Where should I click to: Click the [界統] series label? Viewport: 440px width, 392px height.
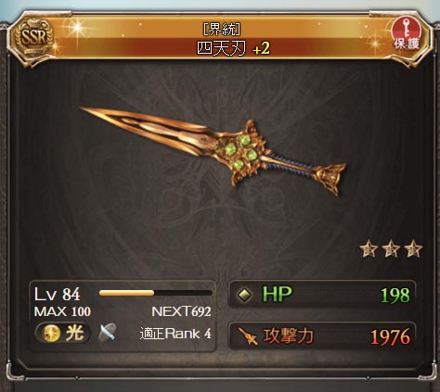222,30
